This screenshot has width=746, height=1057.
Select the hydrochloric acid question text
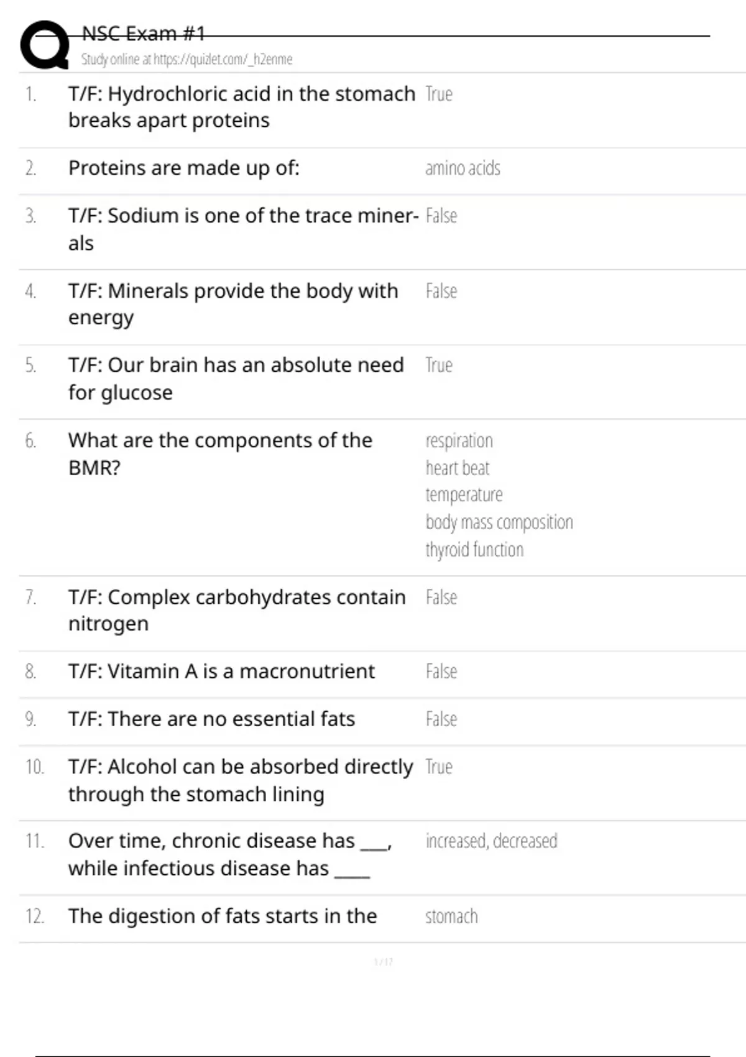click(241, 107)
